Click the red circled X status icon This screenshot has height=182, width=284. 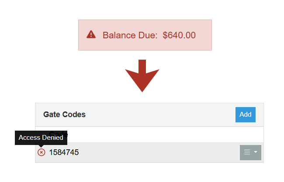pyautogui.click(x=42, y=152)
